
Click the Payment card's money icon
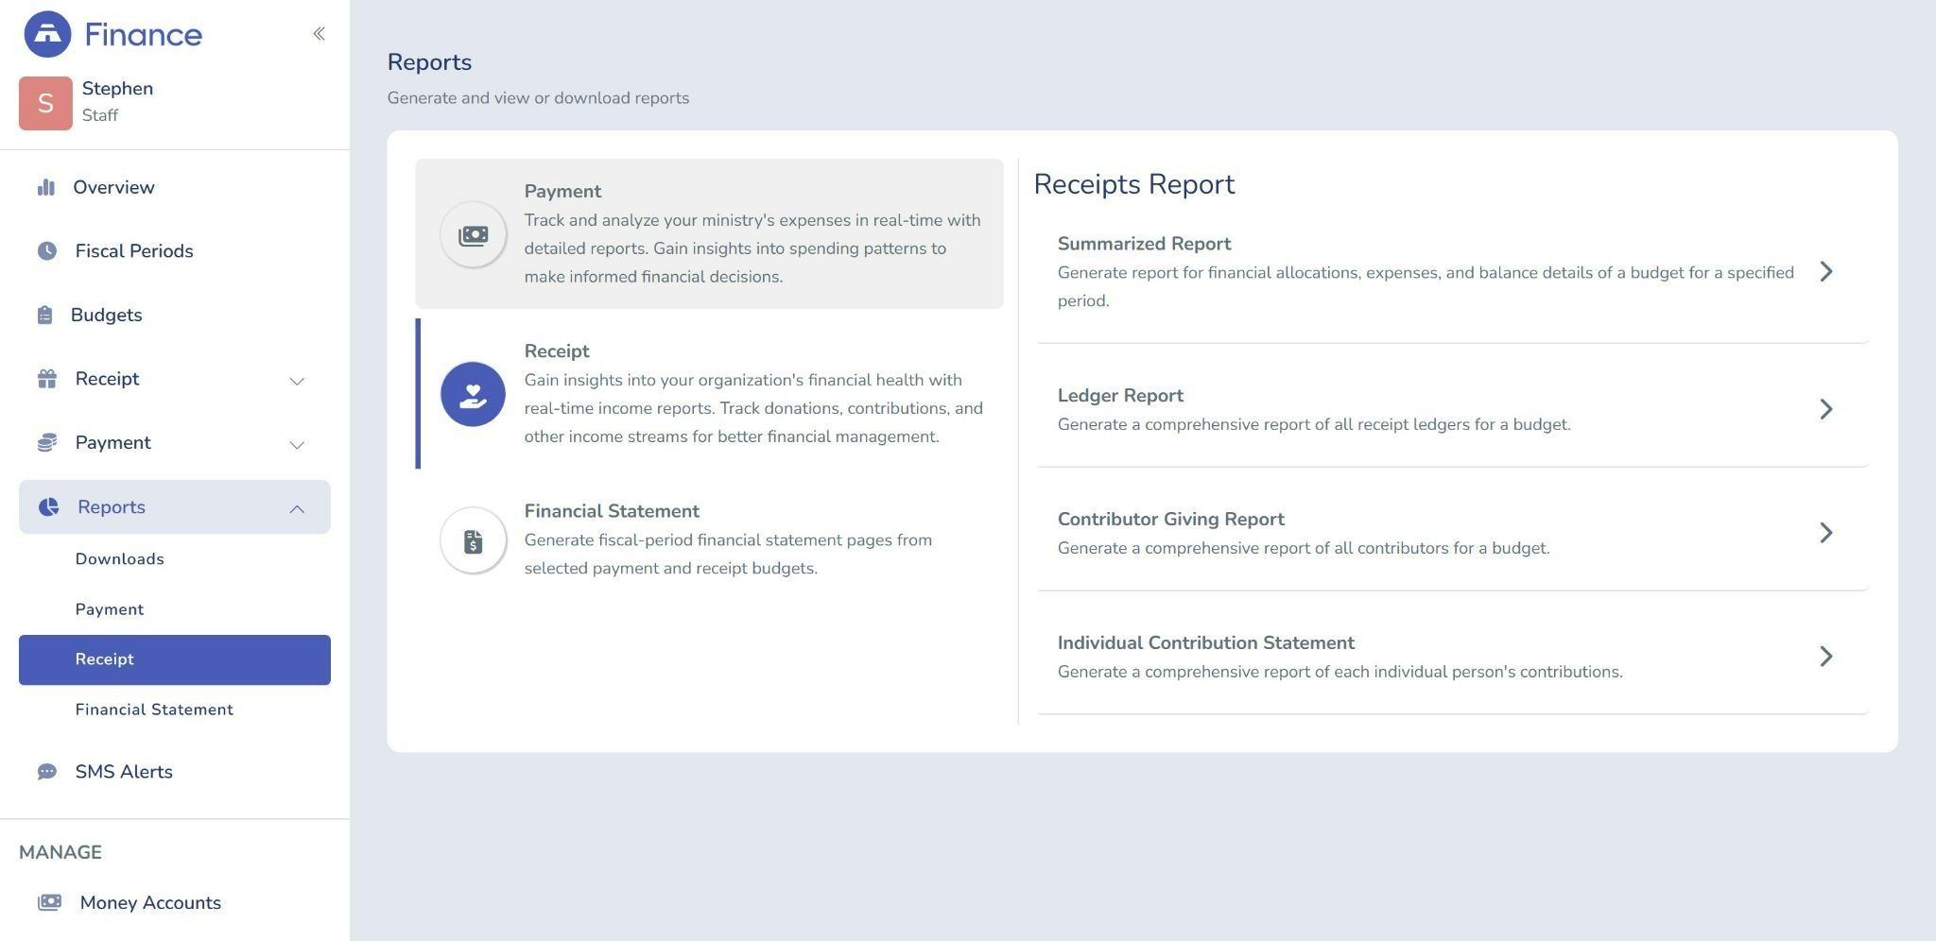tap(473, 234)
